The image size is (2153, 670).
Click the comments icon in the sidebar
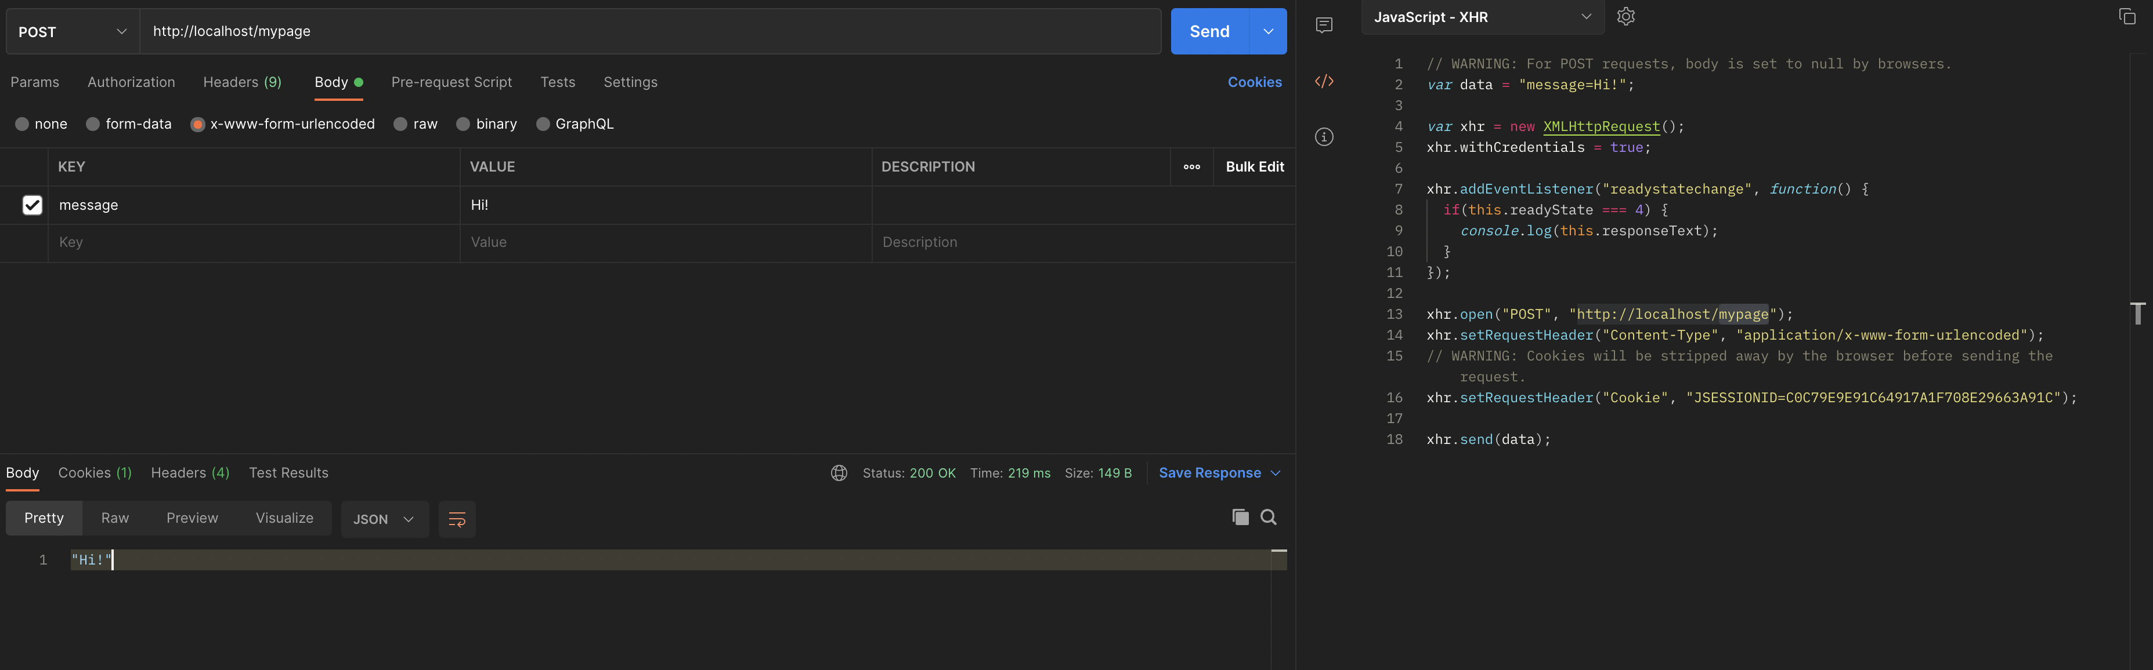click(x=1324, y=25)
